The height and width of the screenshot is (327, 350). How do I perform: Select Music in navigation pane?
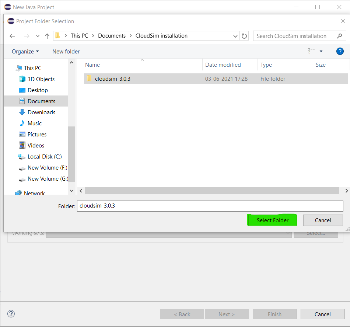(x=35, y=123)
